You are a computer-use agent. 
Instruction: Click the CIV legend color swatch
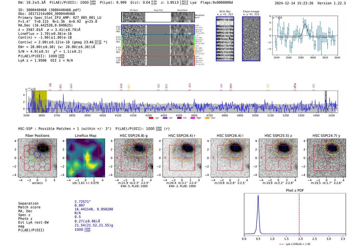[165, 118]
